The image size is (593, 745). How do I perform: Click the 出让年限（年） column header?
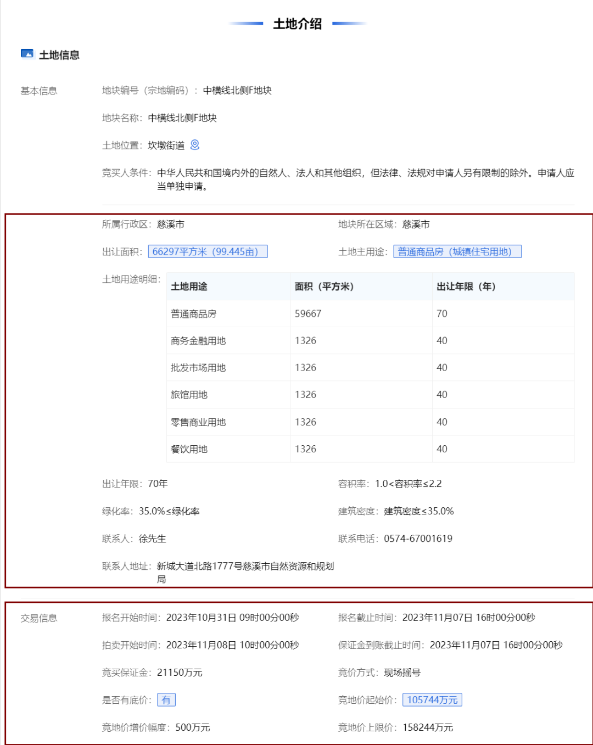point(466,287)
